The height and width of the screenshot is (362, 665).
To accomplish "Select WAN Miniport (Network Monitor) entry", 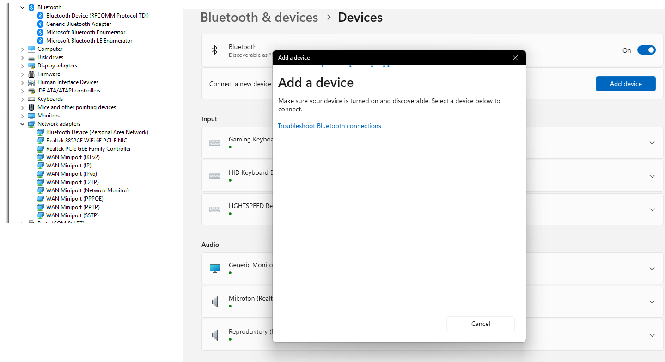I will (x=87, y=190).
